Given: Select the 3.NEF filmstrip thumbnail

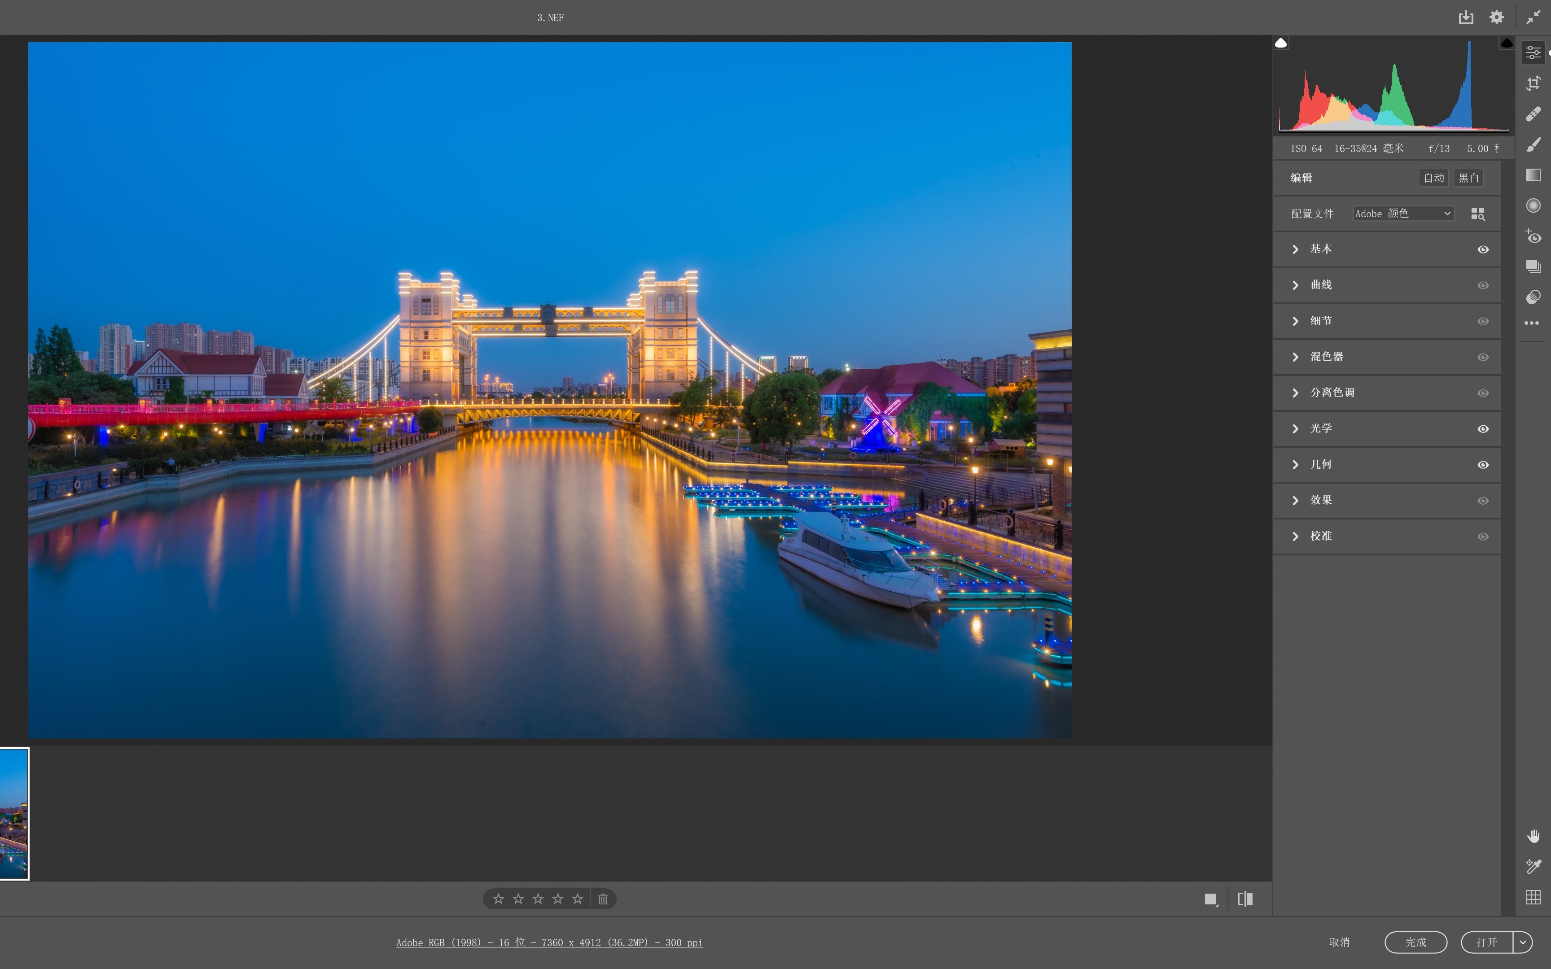Looking at the screenshot, I should coord(14,813).
